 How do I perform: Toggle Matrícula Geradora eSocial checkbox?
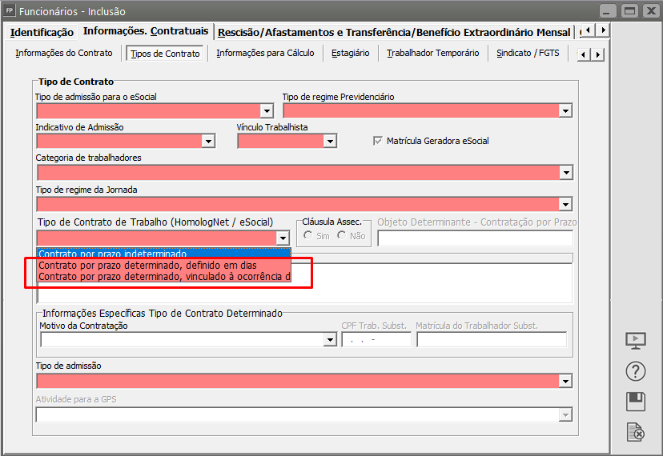point(378,141)
